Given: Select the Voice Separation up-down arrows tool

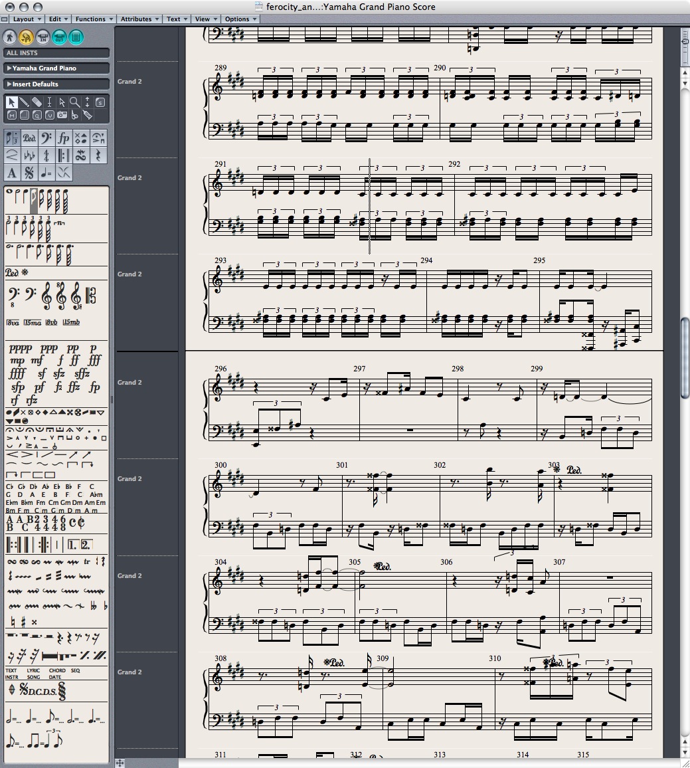Looking at the screenshot, I should point(87,102).
